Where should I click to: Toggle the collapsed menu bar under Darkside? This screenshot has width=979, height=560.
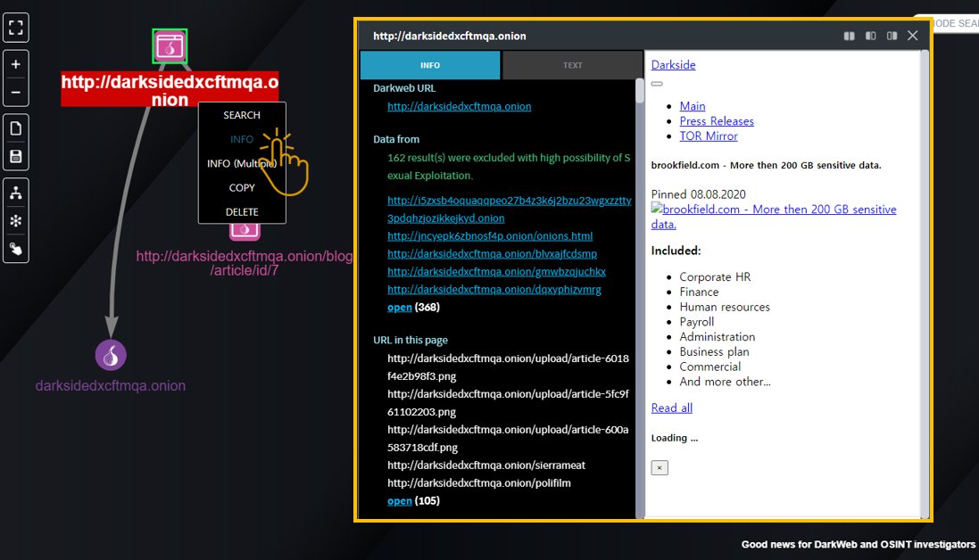coord(657,84)
